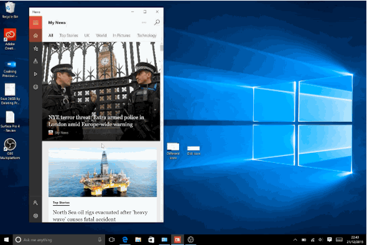
Task: Open News settings gear icon
Action: pos(35,216)
